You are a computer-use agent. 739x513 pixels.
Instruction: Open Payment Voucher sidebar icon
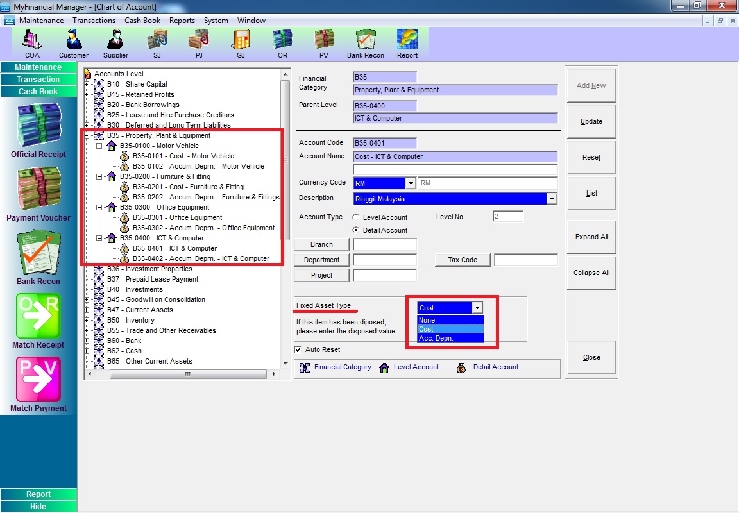coord(38,193)
